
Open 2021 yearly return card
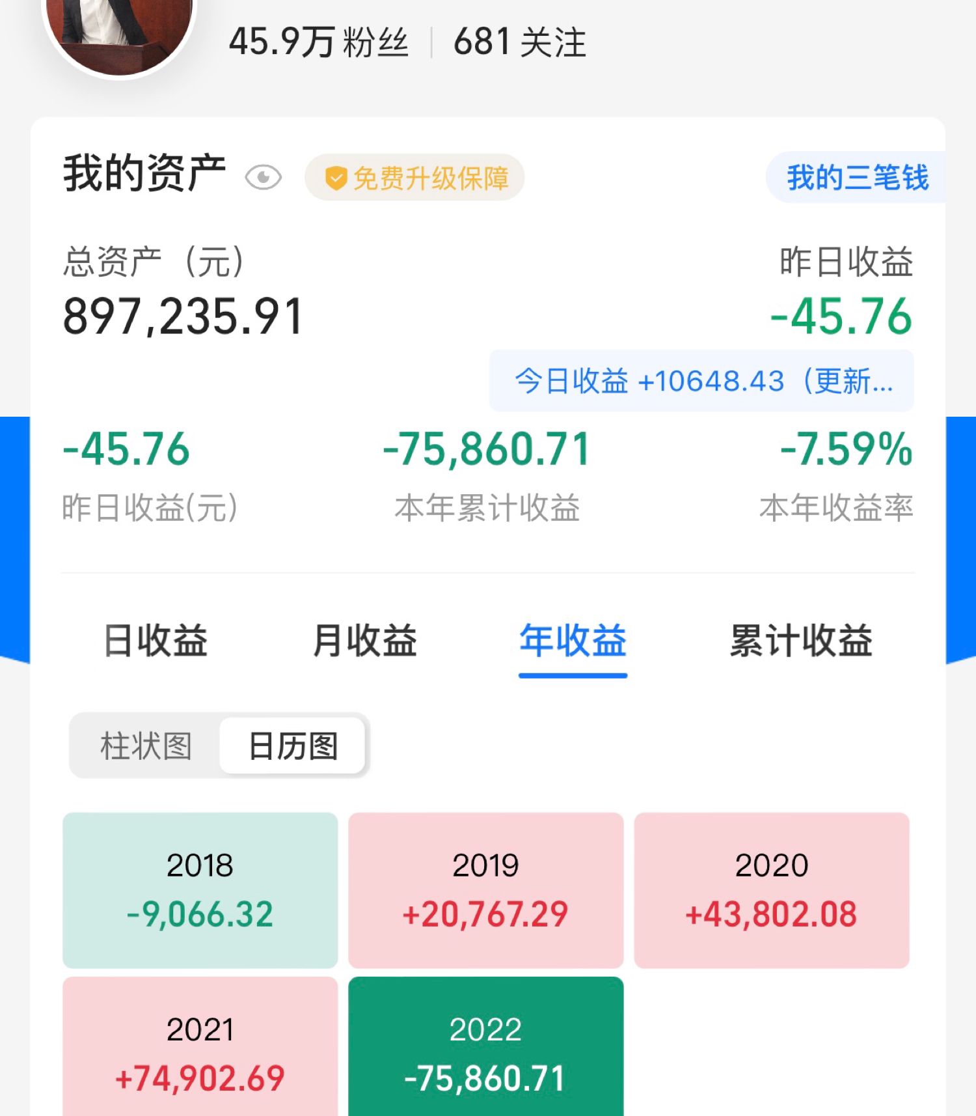click(200, 1046)
